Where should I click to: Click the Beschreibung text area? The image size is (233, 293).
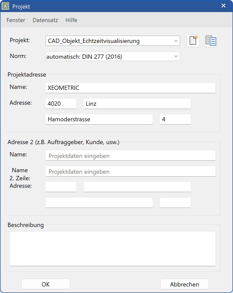[x=112, y=249]
